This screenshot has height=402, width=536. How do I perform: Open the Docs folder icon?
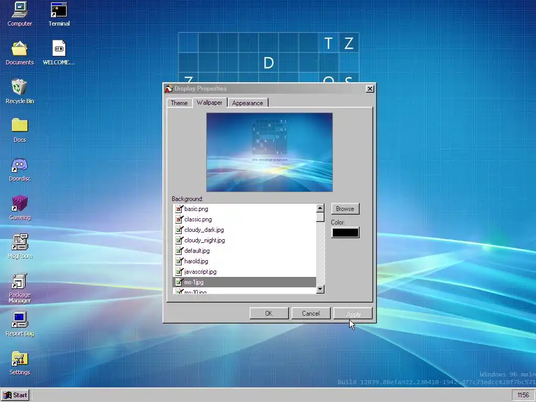point(19,130)
